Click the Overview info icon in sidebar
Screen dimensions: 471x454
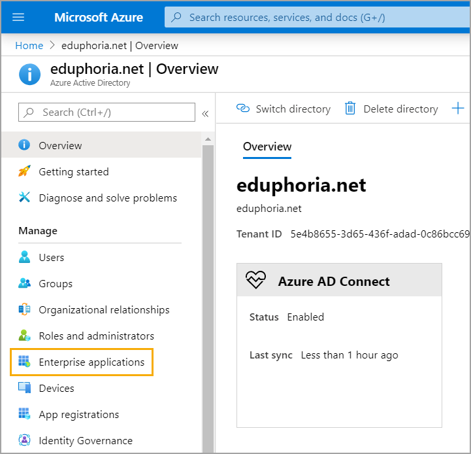point(24,145)
